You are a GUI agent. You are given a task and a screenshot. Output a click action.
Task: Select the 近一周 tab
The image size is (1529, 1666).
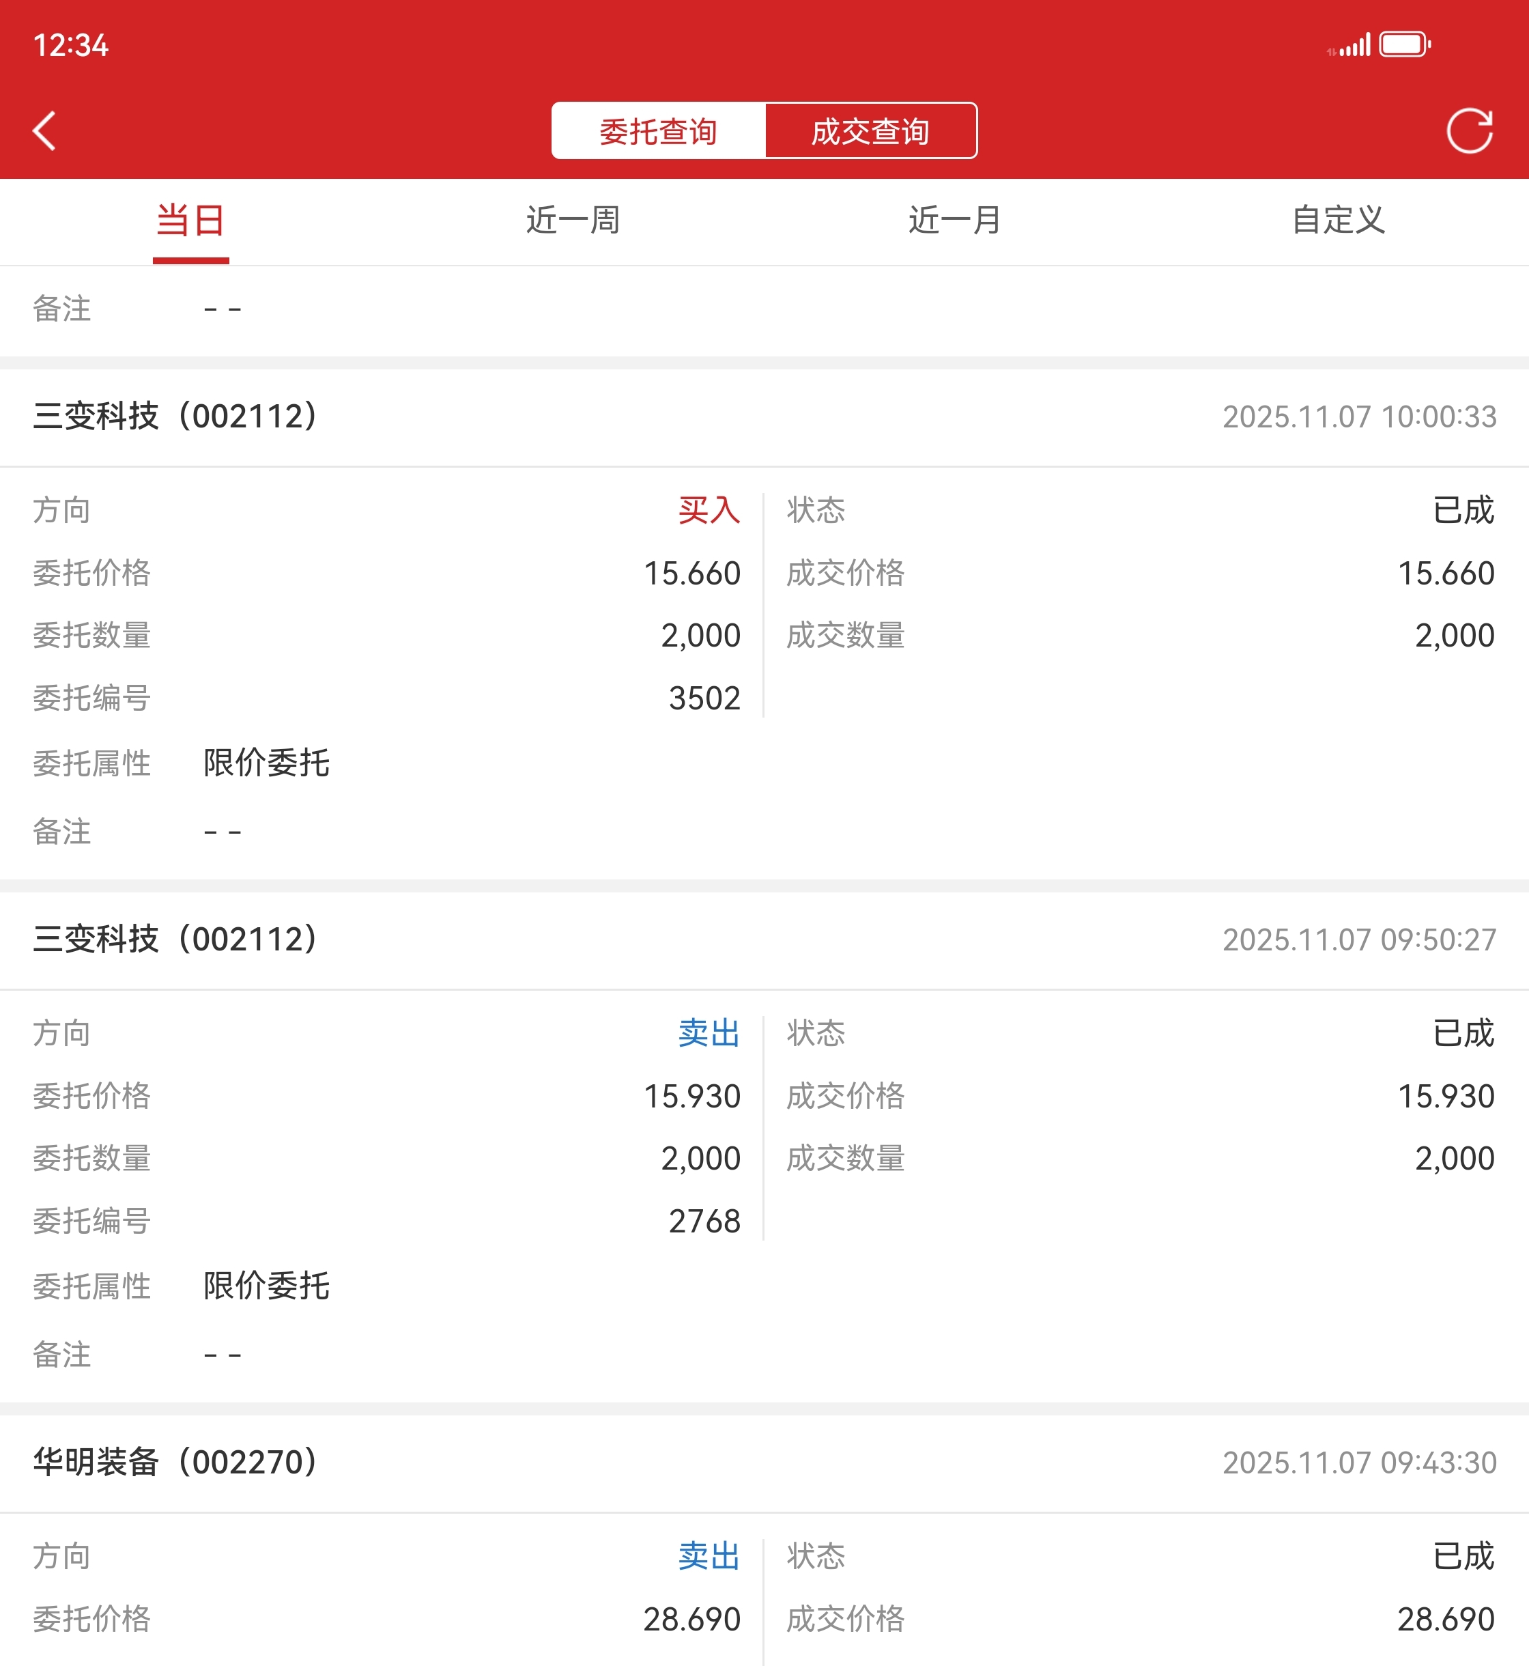click(x=573, y=220)
